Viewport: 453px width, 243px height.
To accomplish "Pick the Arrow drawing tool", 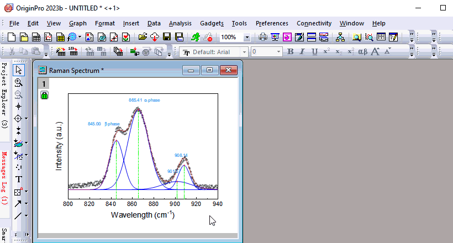I will coord(18,204).
